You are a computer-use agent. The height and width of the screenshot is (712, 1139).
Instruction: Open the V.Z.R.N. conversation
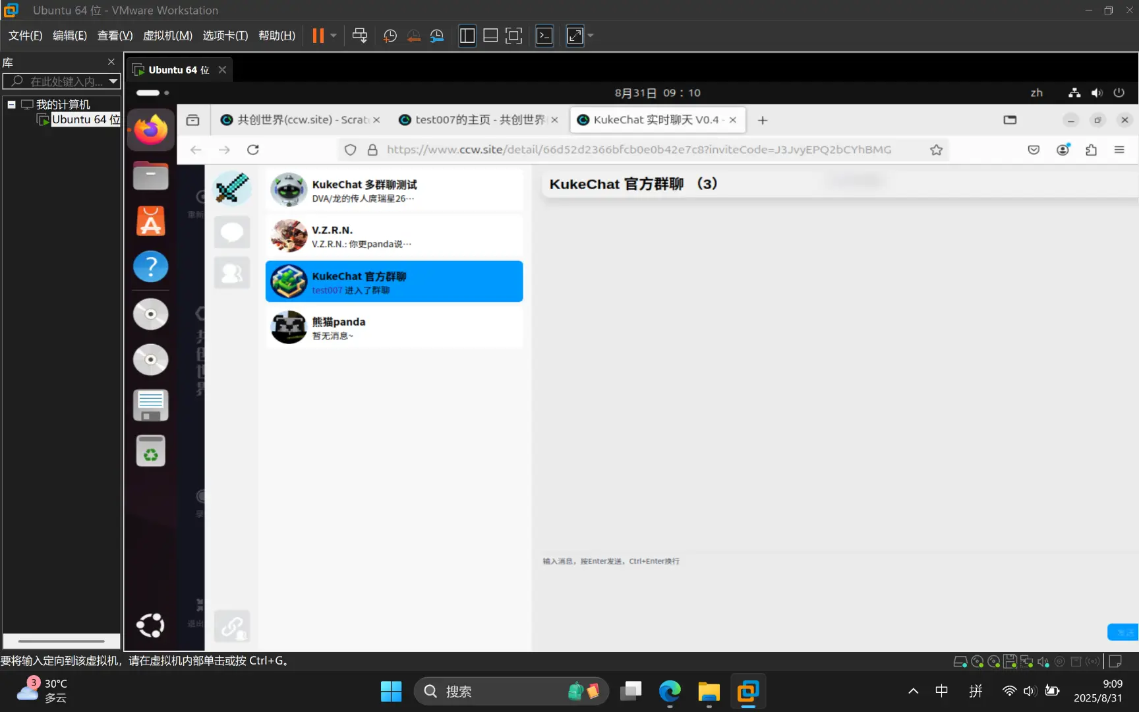(x=394, y=236)
